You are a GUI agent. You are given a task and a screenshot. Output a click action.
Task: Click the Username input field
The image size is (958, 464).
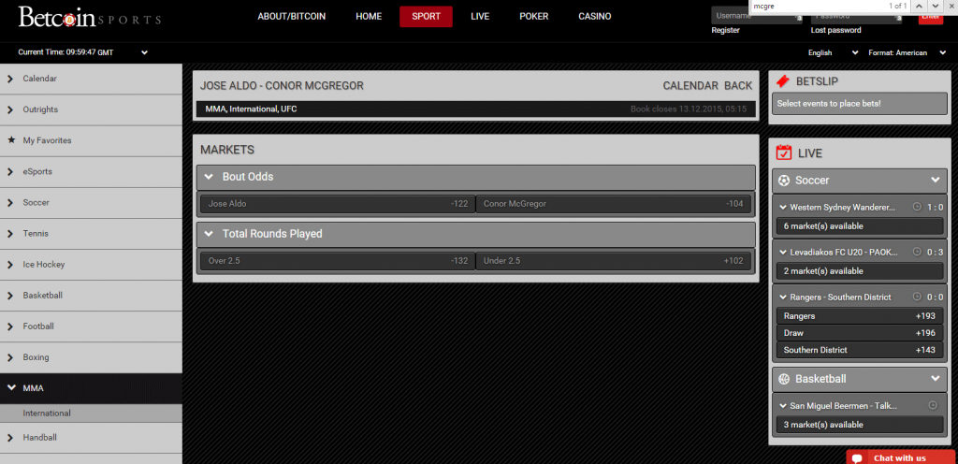pyautogui.click(x=756, y=17)
